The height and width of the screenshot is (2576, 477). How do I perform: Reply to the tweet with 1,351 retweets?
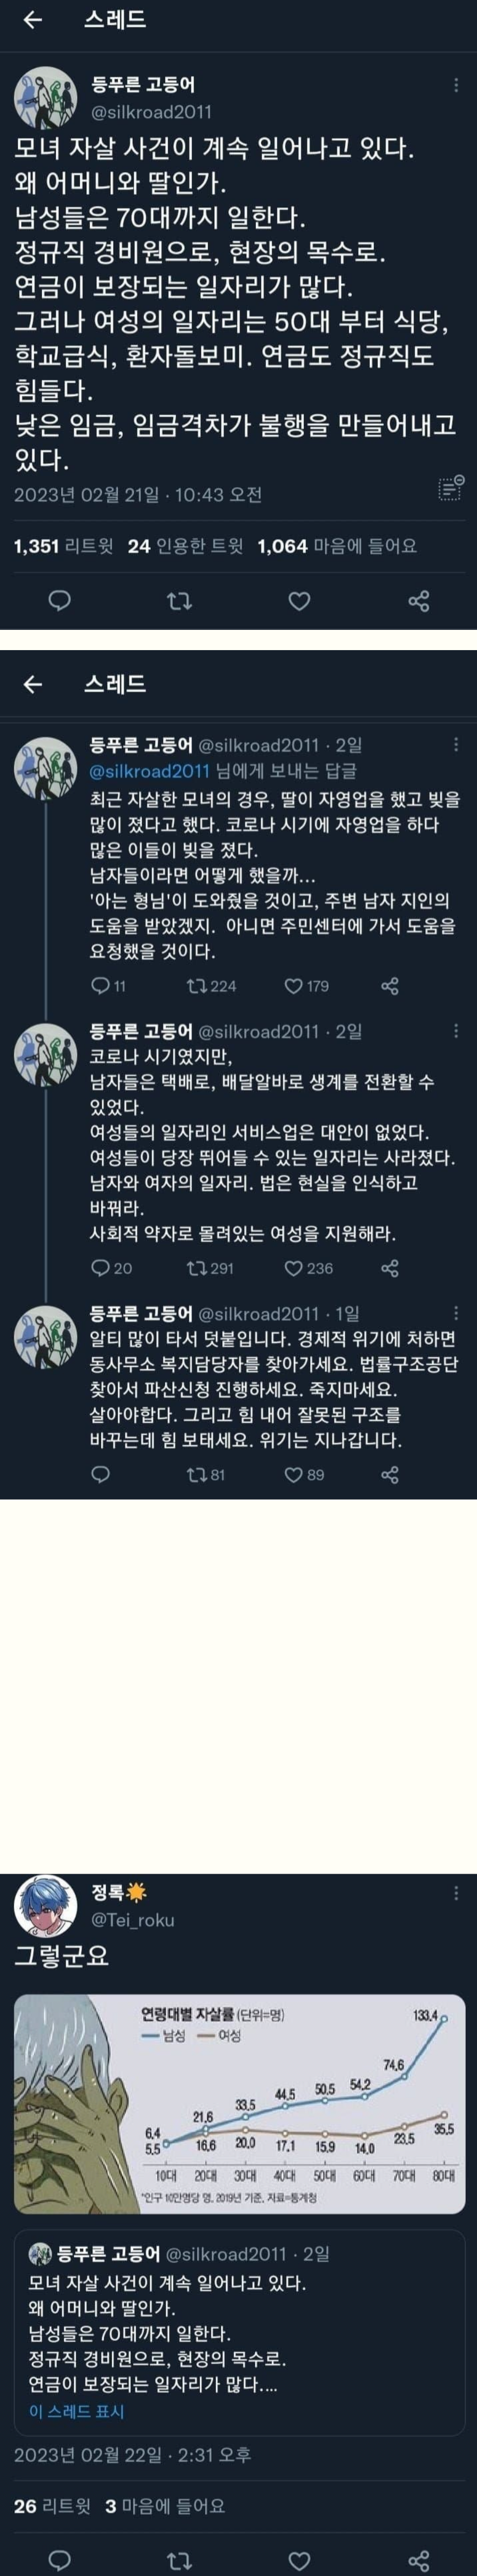click(60, 600)
